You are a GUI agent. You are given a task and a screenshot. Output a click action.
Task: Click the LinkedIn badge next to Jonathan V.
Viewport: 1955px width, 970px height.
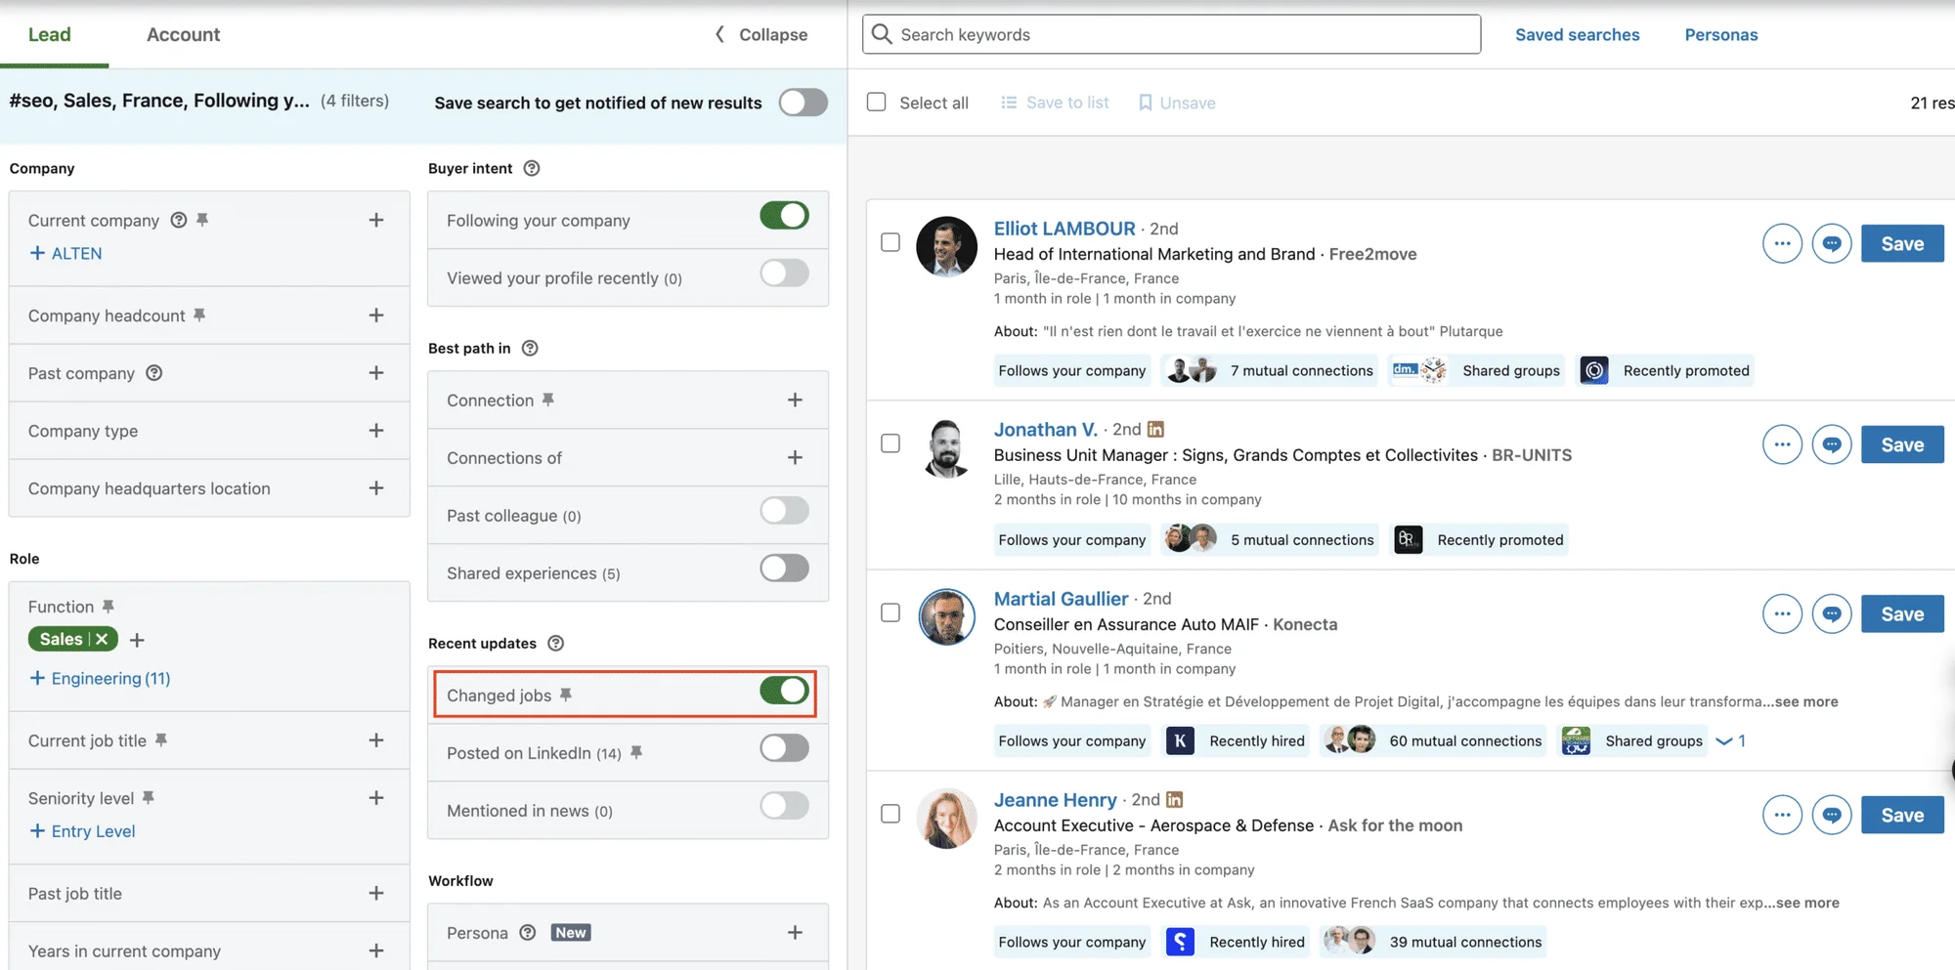click(1155, 429)
